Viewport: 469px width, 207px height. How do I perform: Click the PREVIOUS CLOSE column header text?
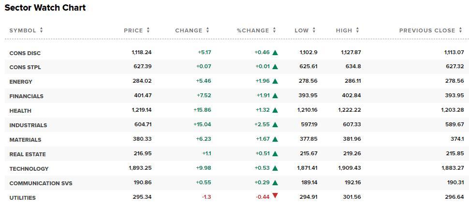click(x=427, y=30)
